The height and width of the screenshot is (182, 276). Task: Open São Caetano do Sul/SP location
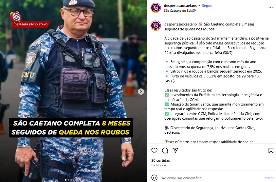coord(180,11)
